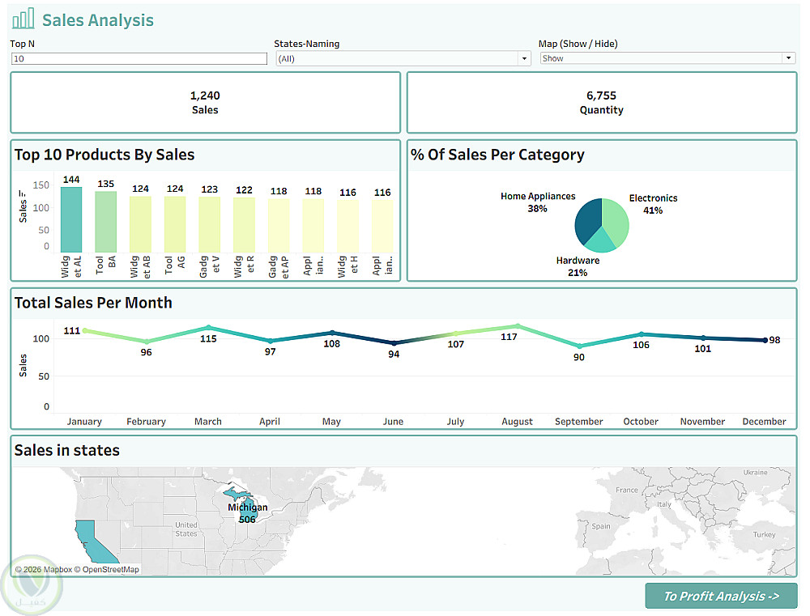Click the Hardware 21% label
The height and width of the screenshot is (616, 810).
[578, 266]
